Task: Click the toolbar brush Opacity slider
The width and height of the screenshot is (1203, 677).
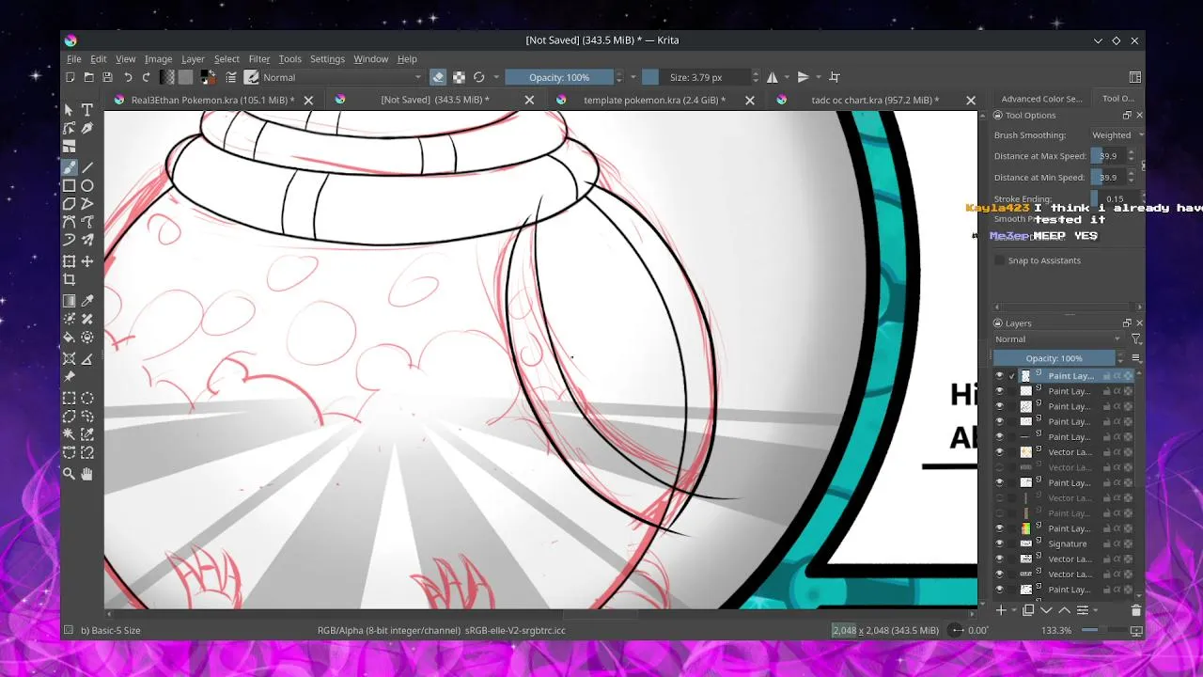Action: point(559,77)
